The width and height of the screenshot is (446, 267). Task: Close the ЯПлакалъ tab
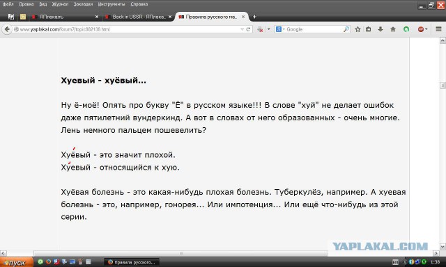coord(97,17)
